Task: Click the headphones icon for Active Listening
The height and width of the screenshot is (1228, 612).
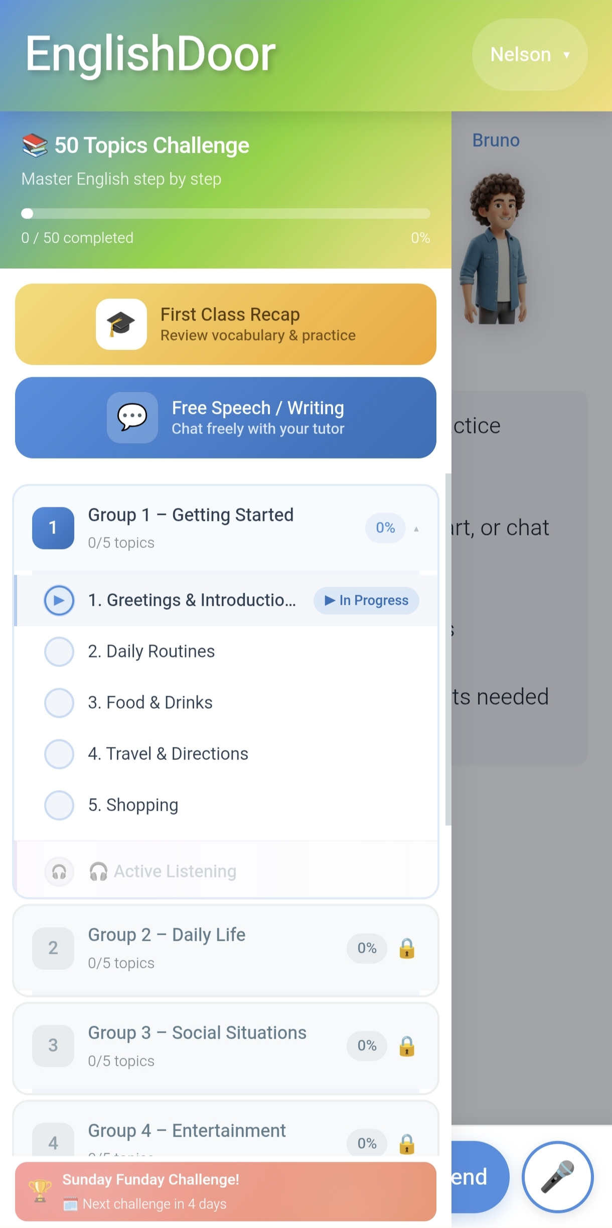Action: tap(59, 871)
